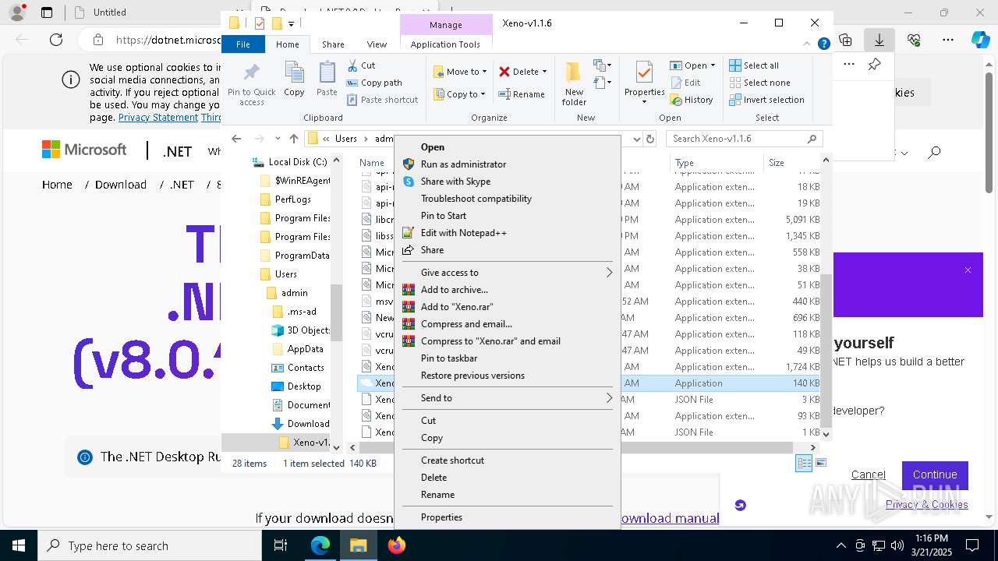Screen dimensions: 998x561
Task: Click History in the Open group
Action: [x=691, y=100]
